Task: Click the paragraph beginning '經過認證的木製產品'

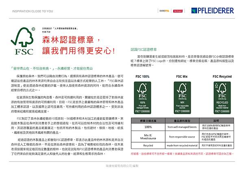Action: click(x=67, y=147)
